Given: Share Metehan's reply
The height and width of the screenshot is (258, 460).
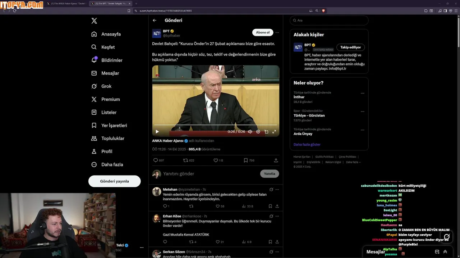Looking at the screenshot, I should click(277, 206).
